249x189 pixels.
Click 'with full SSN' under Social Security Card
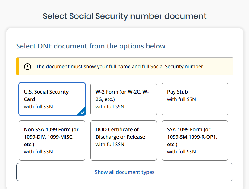click(38, 107)
